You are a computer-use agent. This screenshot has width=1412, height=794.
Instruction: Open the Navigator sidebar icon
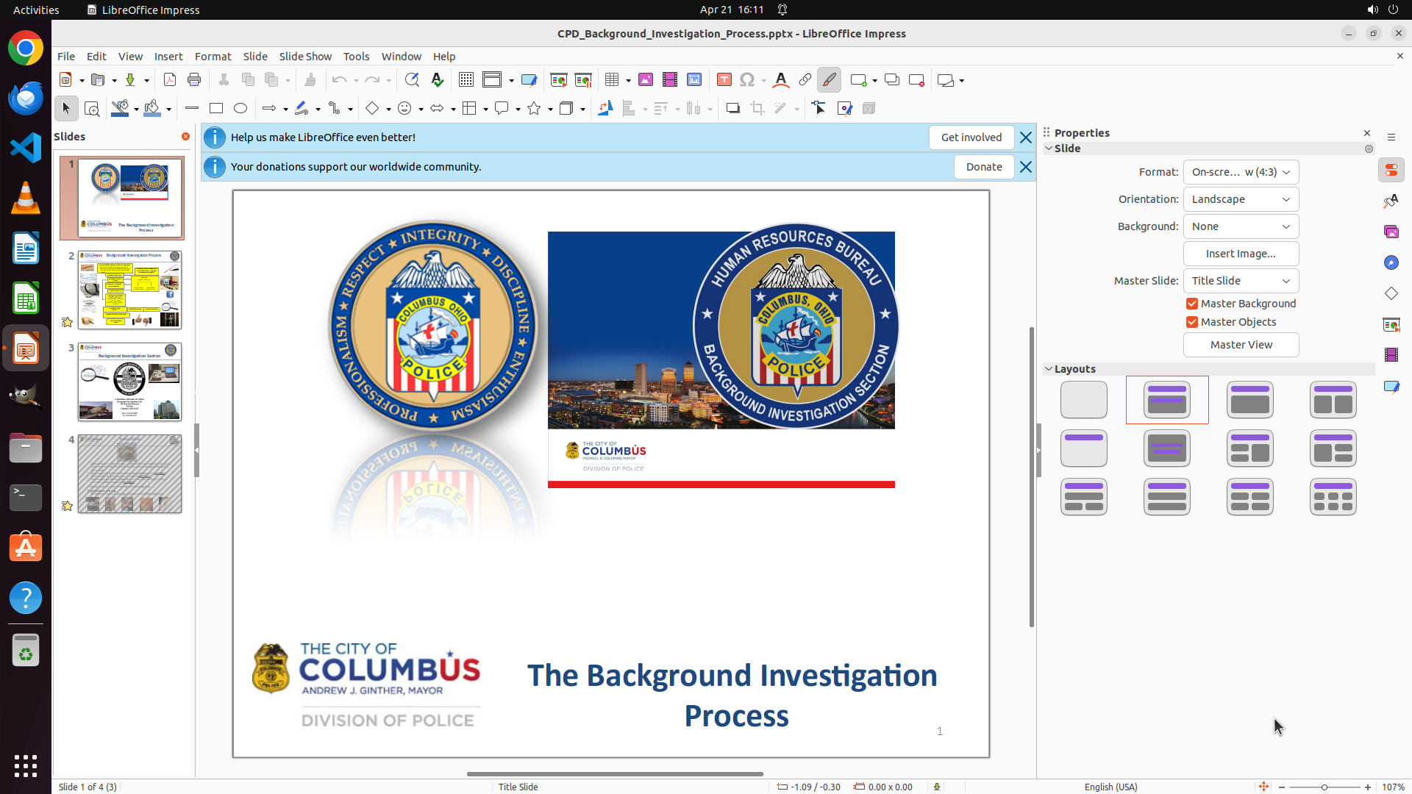click(x=1391, y=263)
